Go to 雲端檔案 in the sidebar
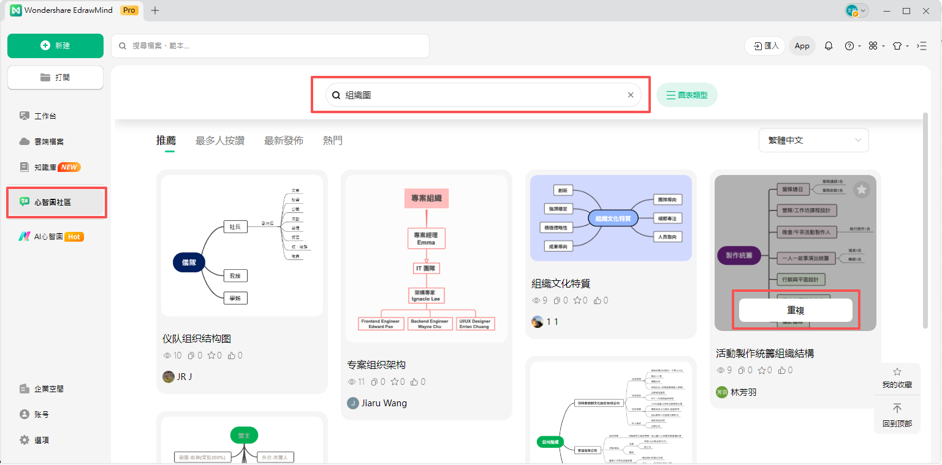The image size is (942, 465). tap(49, 141)
